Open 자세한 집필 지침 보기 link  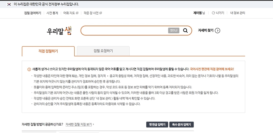point(79,124)
